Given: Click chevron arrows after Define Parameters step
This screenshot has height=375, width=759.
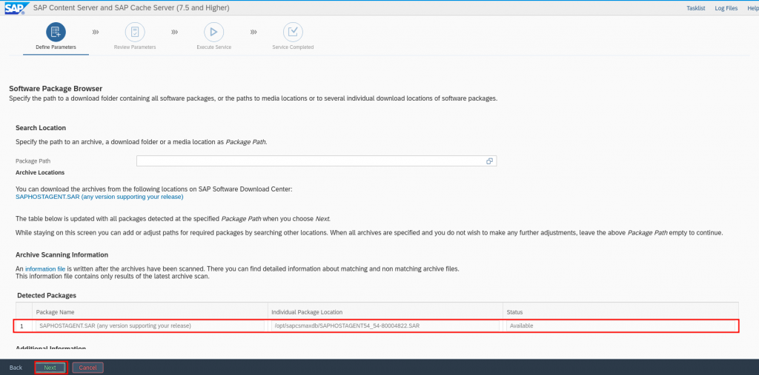Looking at the screenshot, I should tap(96, 33).
